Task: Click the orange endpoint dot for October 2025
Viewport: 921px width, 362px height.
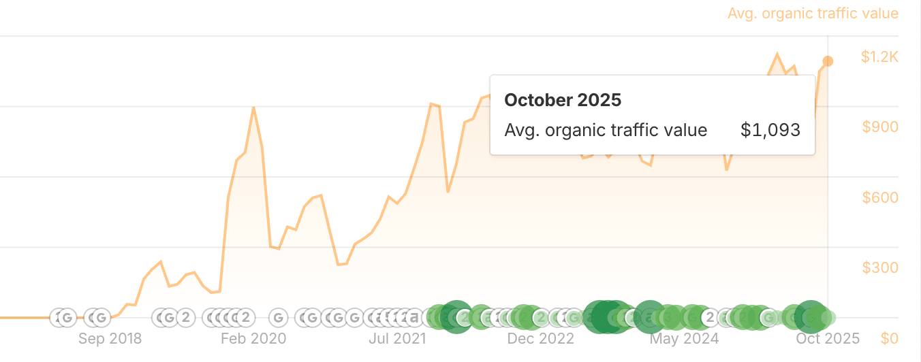Action: tap(828, 61)
